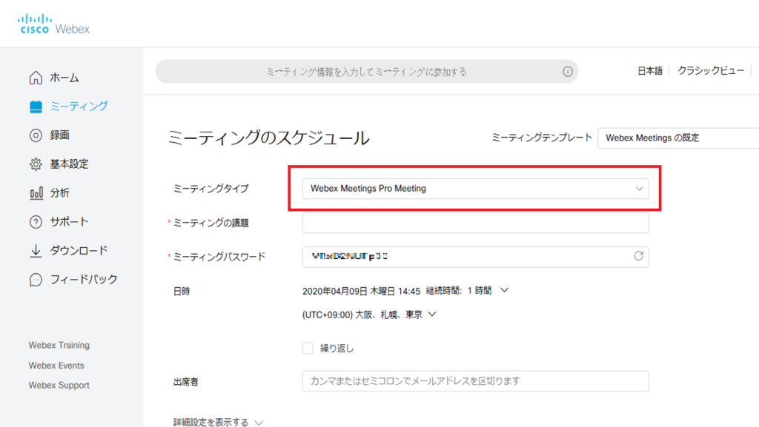Switch to クラシックビュー
Viewport: 759px width, 427px height.
(x=711, y=71)
